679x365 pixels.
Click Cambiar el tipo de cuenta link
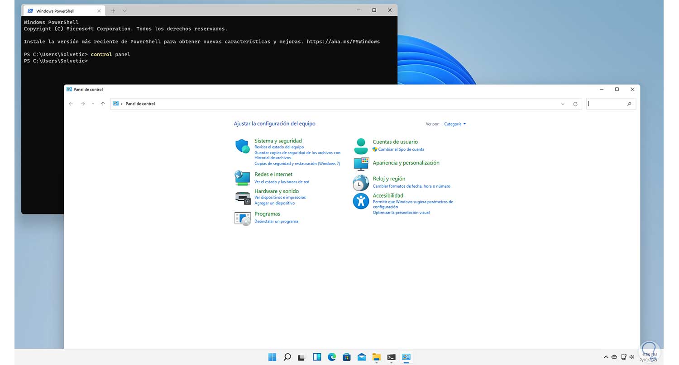click(401, 149)
